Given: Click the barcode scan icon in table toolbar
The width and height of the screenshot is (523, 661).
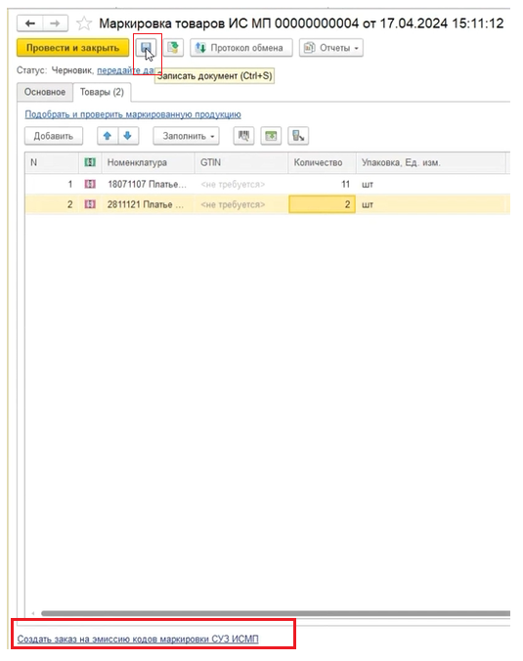Looking at the screenshot, I should 243,136.
